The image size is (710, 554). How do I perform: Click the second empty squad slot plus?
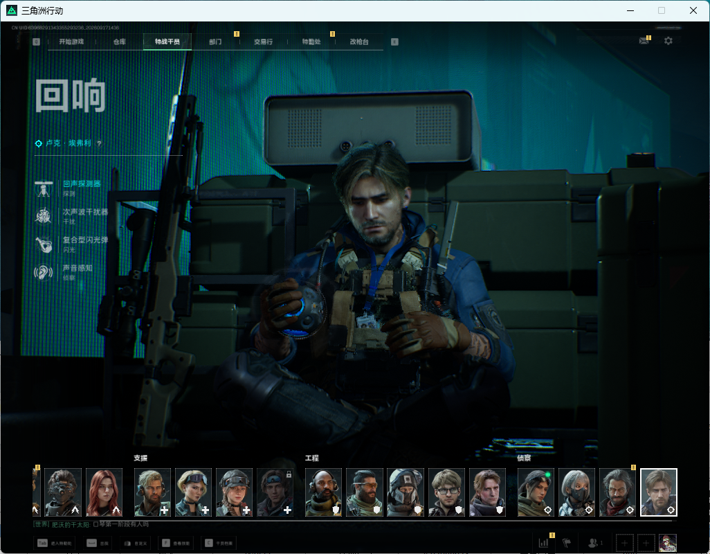[646, 543]
